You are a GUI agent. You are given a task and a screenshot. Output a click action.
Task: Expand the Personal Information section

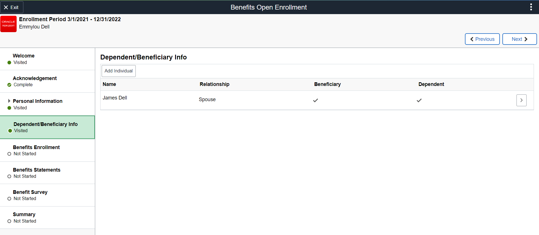tap(9, 101)
